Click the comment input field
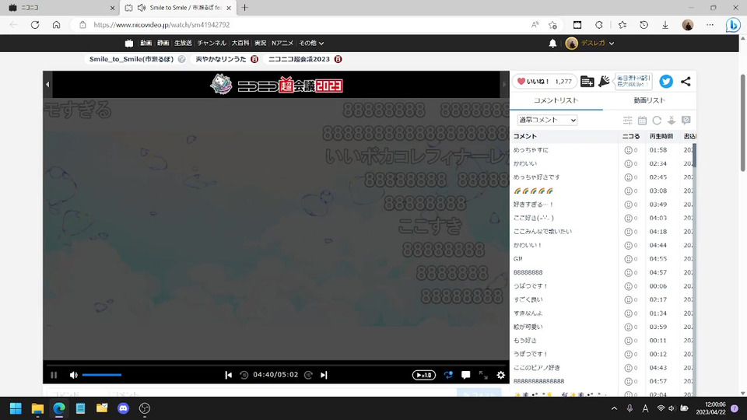Viewport: 747px width, 420px height. pyautogui.click(x=283, y=394)
